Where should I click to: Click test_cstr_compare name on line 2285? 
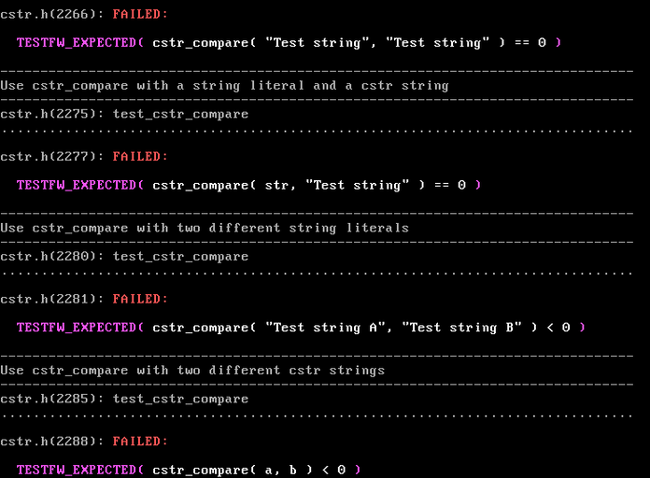pyautogui.click(x=180, y=400)
